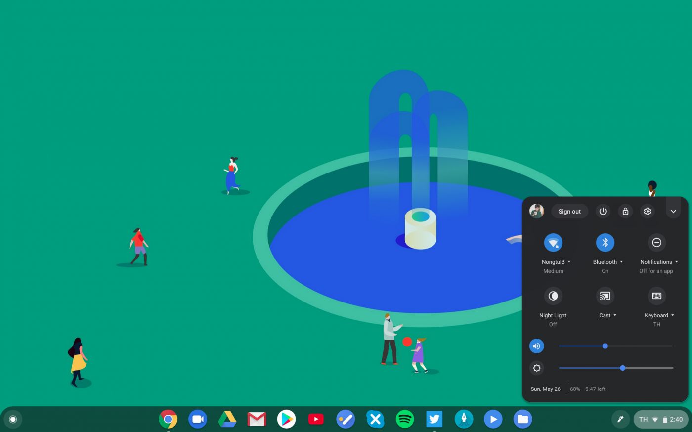Launch Spotify from the shelf

405,419
